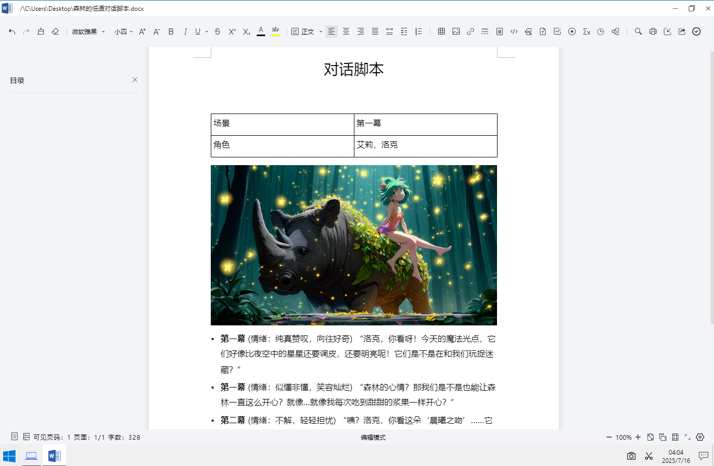Click the export share icon

point(681,31)
